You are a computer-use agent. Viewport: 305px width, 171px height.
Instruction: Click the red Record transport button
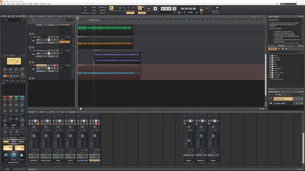tap(174, 9)
